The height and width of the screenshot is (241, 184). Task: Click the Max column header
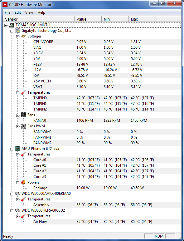click(142, 19)
